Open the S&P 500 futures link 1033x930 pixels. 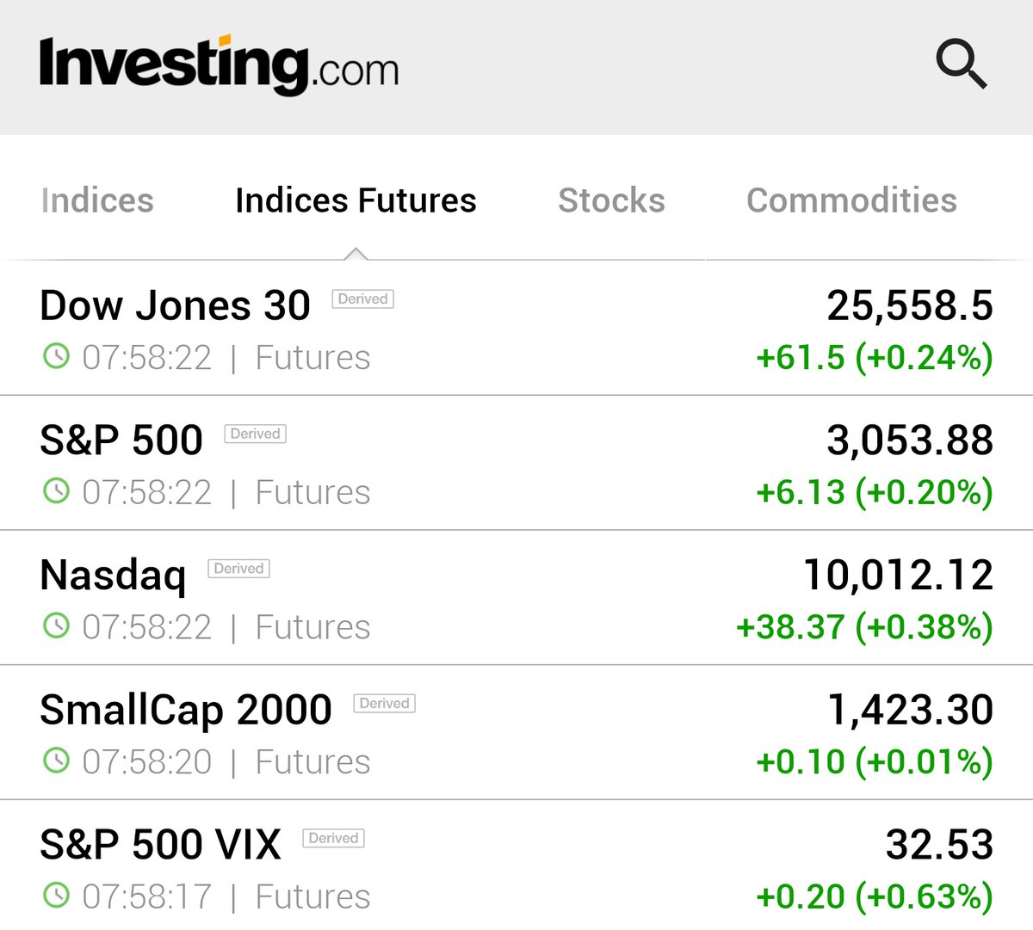[x=121, y=440]
